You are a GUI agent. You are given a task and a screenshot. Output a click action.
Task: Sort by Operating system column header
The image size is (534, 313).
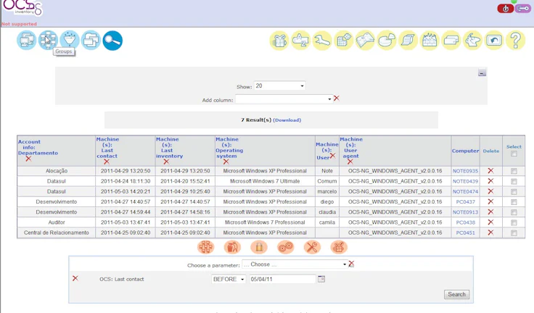229,148
